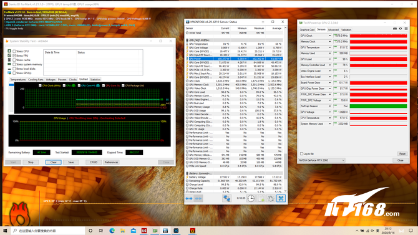Switch to AIDA64 Cooling Fans tab
Screen dimensions: 418x235
tap(36, 80)
